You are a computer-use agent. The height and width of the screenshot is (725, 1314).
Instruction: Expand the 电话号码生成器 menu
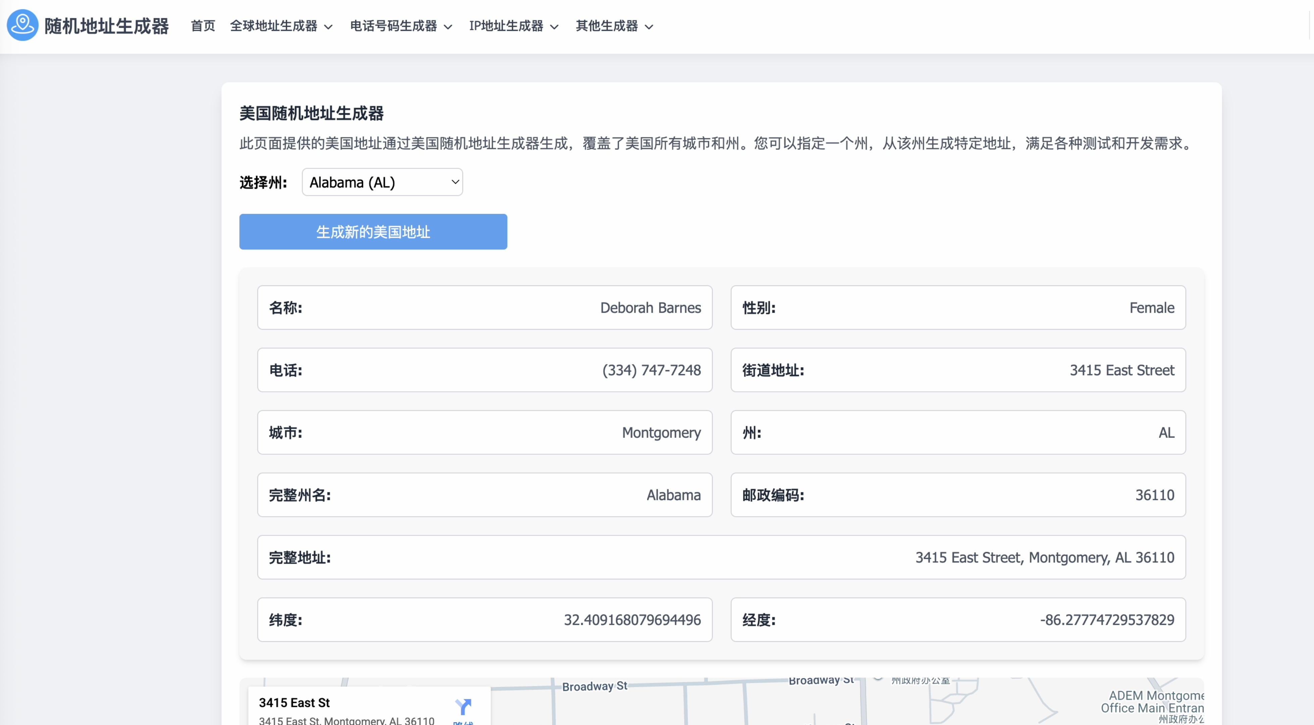point(401,26)
